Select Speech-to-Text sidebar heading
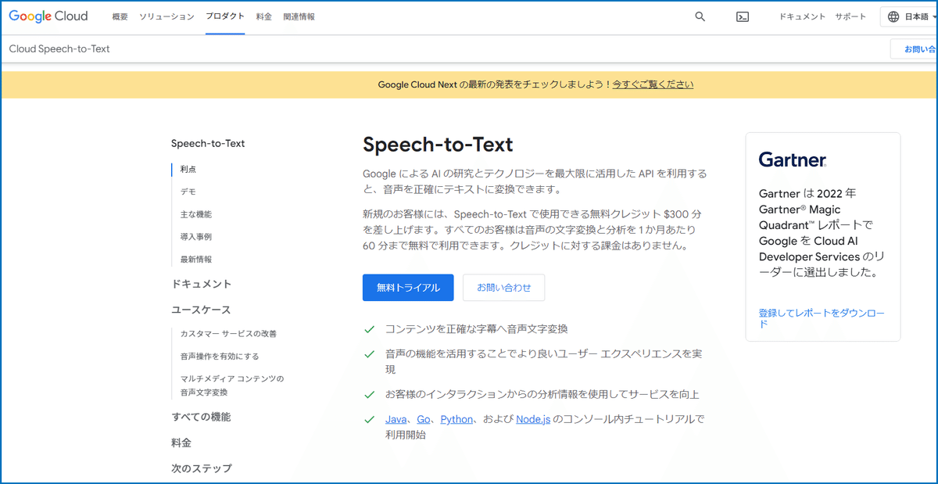938x484 pixels. [x=208, y=143]
